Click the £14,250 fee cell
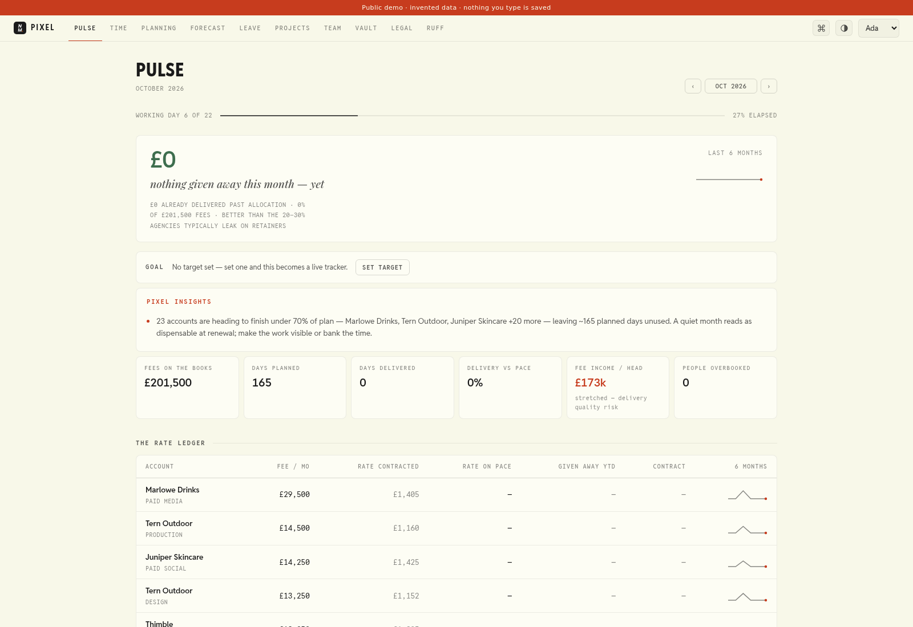The height and width of the screenshot is (627, 913). pos(294,562)
